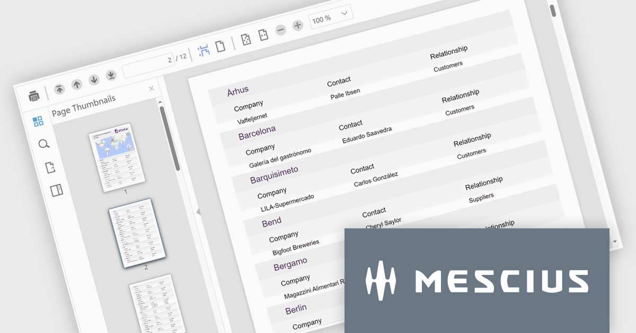Click the Print icon
636x333 pixels.
pyautogui.click(x=34, y=96)
